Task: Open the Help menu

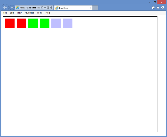Action: 48,13
